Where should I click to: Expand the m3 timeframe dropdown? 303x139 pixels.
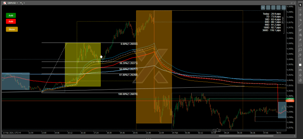(x=22, y=3)
